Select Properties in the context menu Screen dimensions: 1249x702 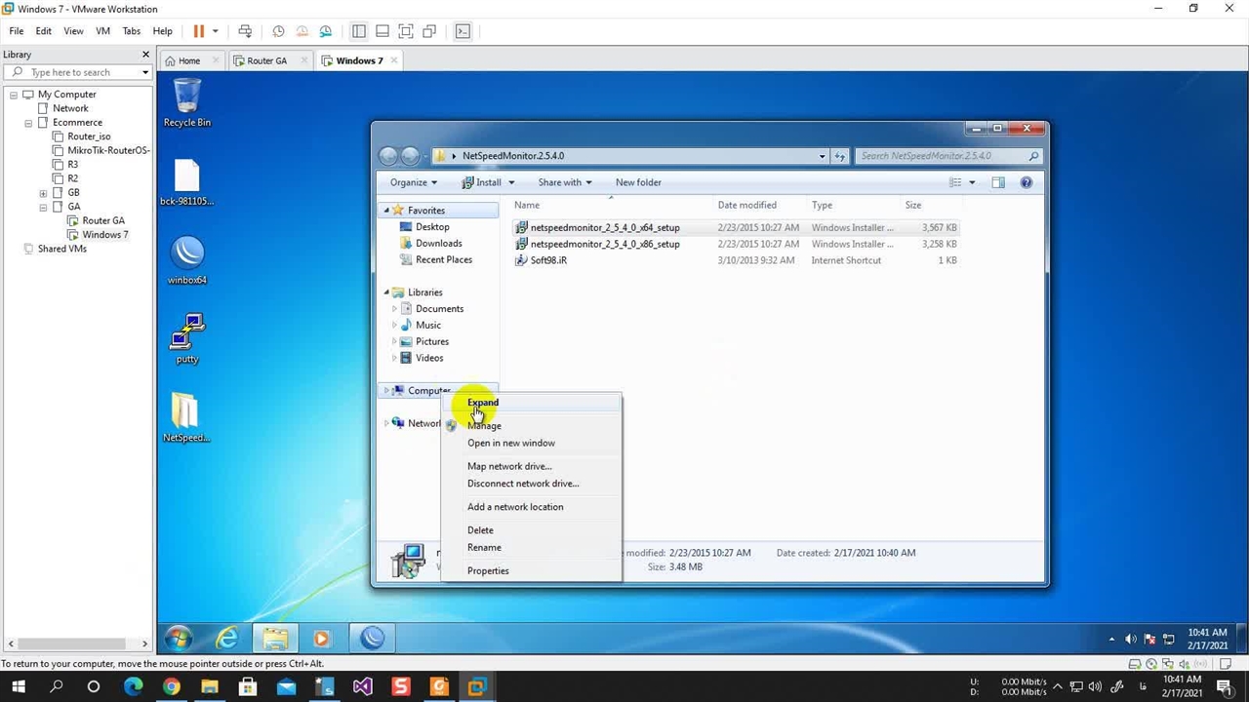pyautogui.click(x=488, y=571)
